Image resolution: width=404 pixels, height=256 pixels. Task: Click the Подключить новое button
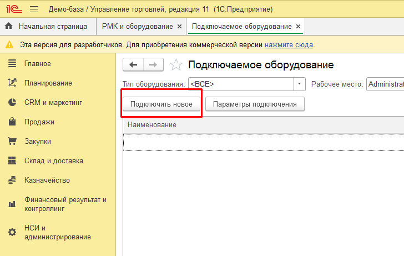pyautogui.click(x=161, y=104)
